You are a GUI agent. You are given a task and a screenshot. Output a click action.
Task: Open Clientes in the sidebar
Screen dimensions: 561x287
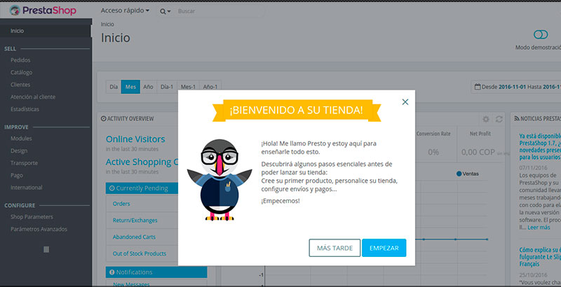20,85
